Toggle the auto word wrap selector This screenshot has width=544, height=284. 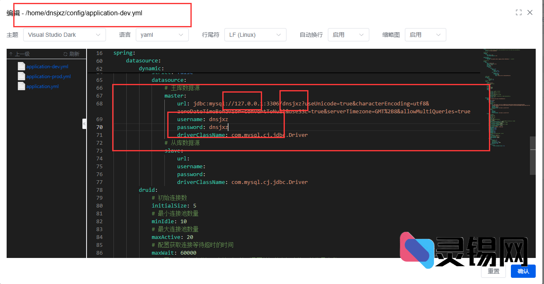348,35
